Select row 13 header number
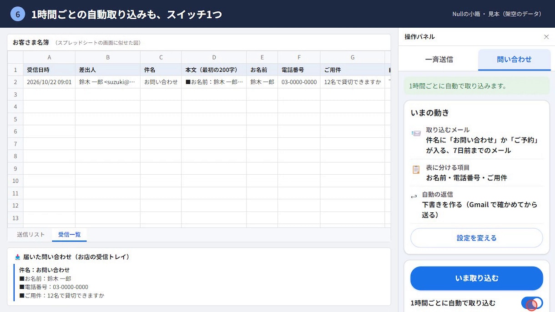The image size is (555, 312). point(15,218)
